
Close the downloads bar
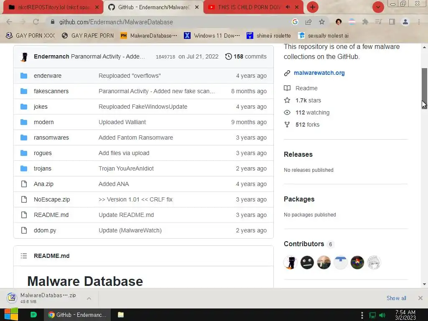click(x=420, y=298)
